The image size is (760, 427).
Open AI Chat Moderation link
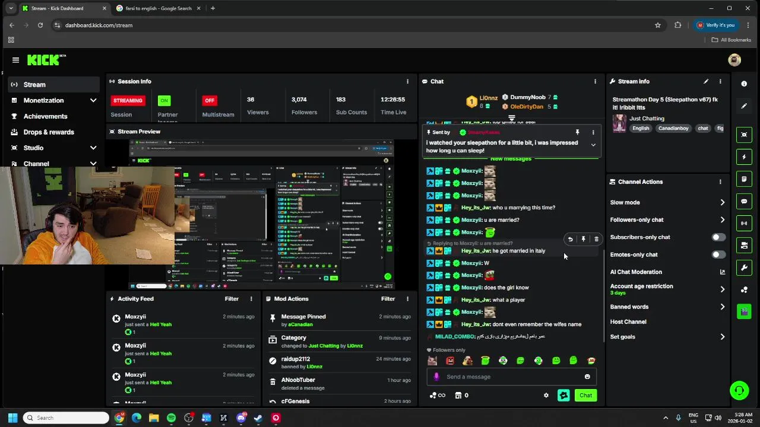pyautogui.click(x=722, y=272)
